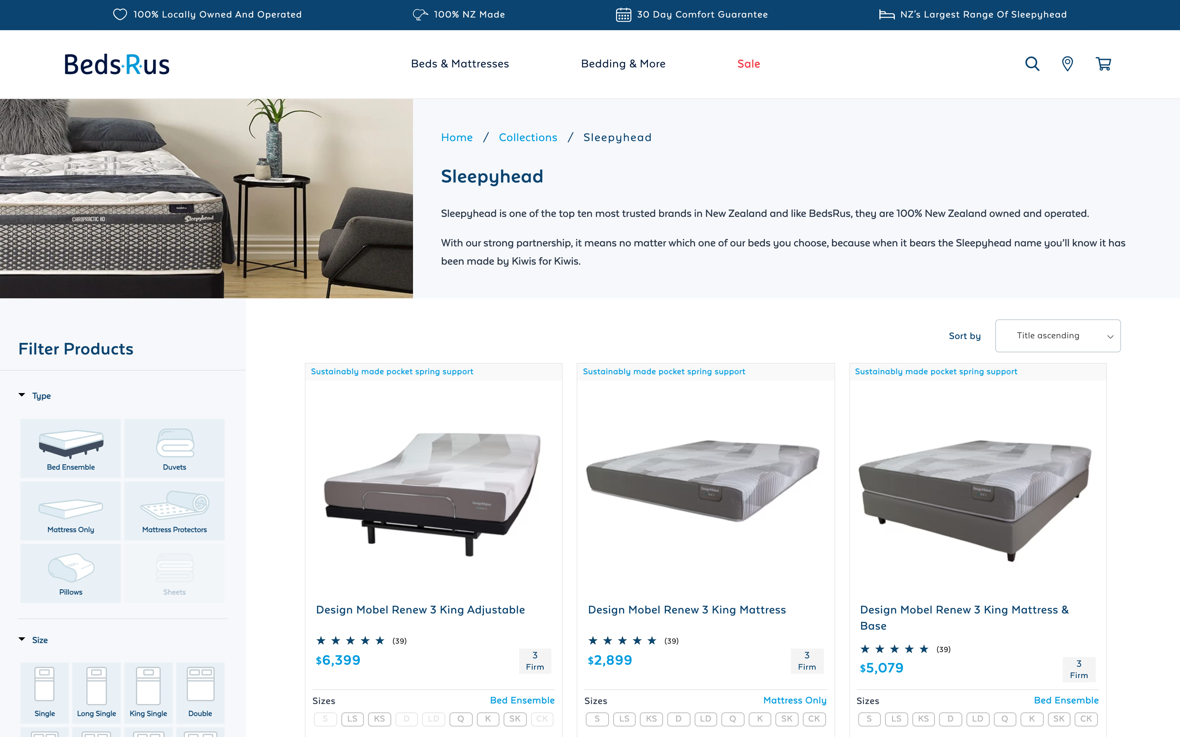Select the King Single size filter
The width and height of the screenshot is (1180, 737).
point(148,692)
